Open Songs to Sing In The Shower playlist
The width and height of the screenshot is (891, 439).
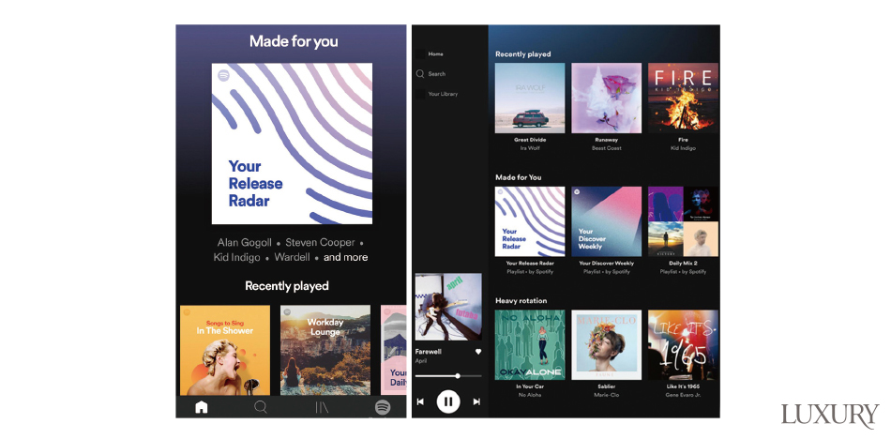225,350
